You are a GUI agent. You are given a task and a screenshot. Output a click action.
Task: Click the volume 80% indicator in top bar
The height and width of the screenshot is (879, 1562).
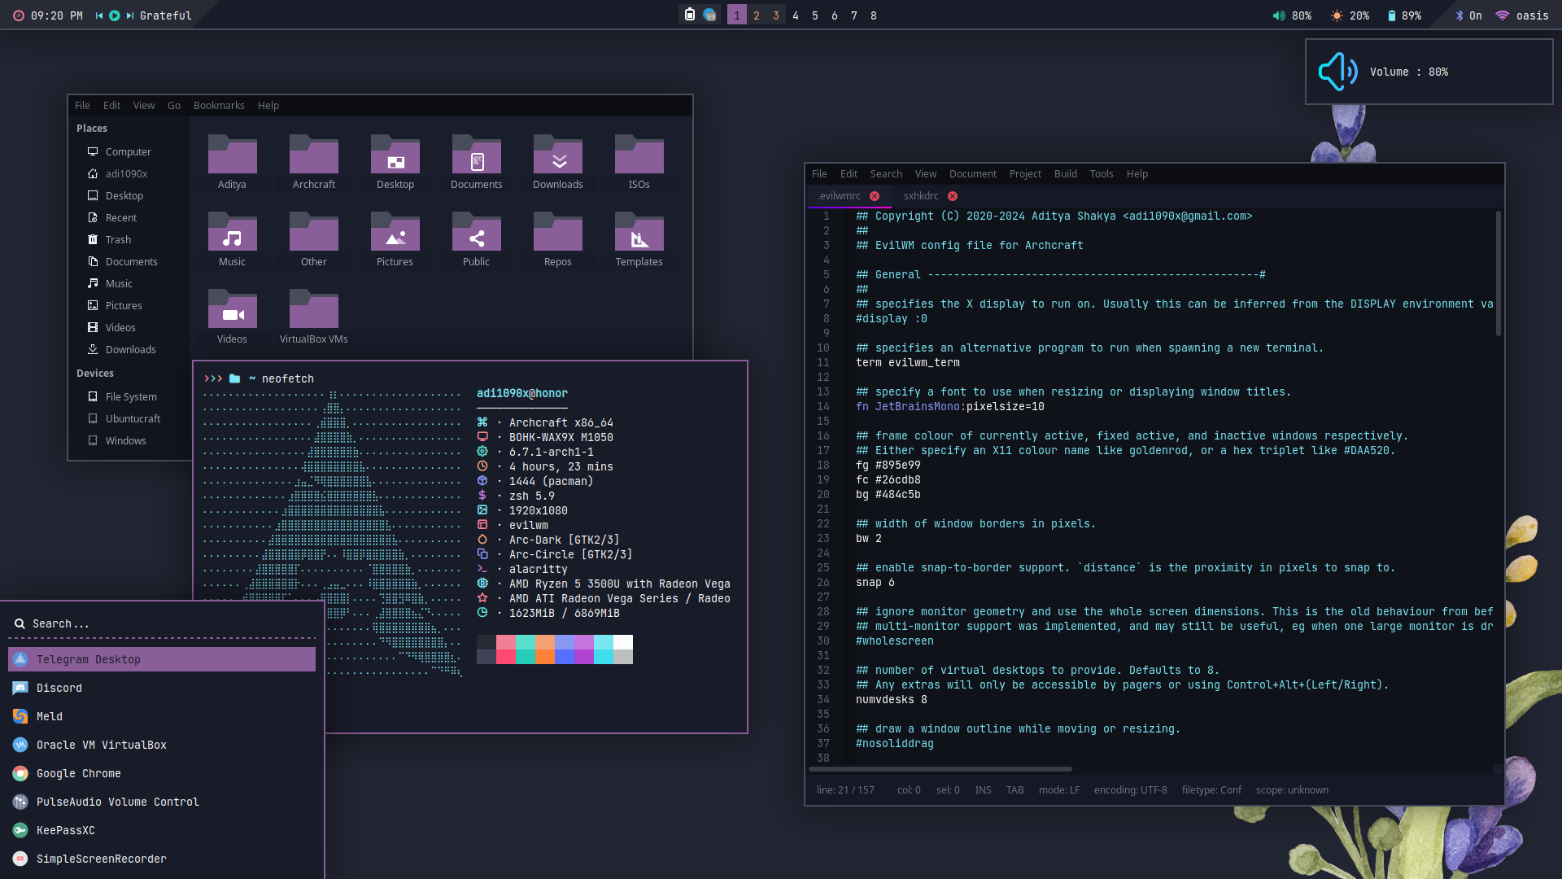pyautogui.click(x=1292, y=15)
